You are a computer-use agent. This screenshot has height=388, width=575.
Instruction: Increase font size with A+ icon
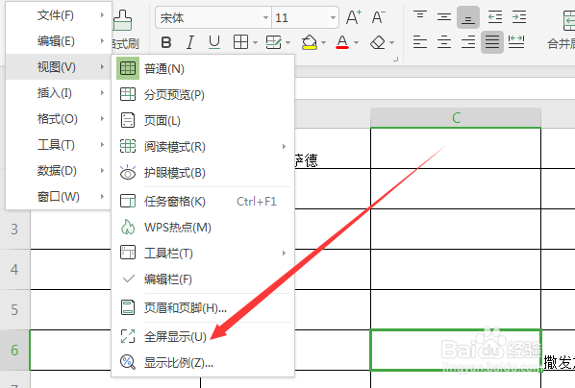tap(354, 17)
